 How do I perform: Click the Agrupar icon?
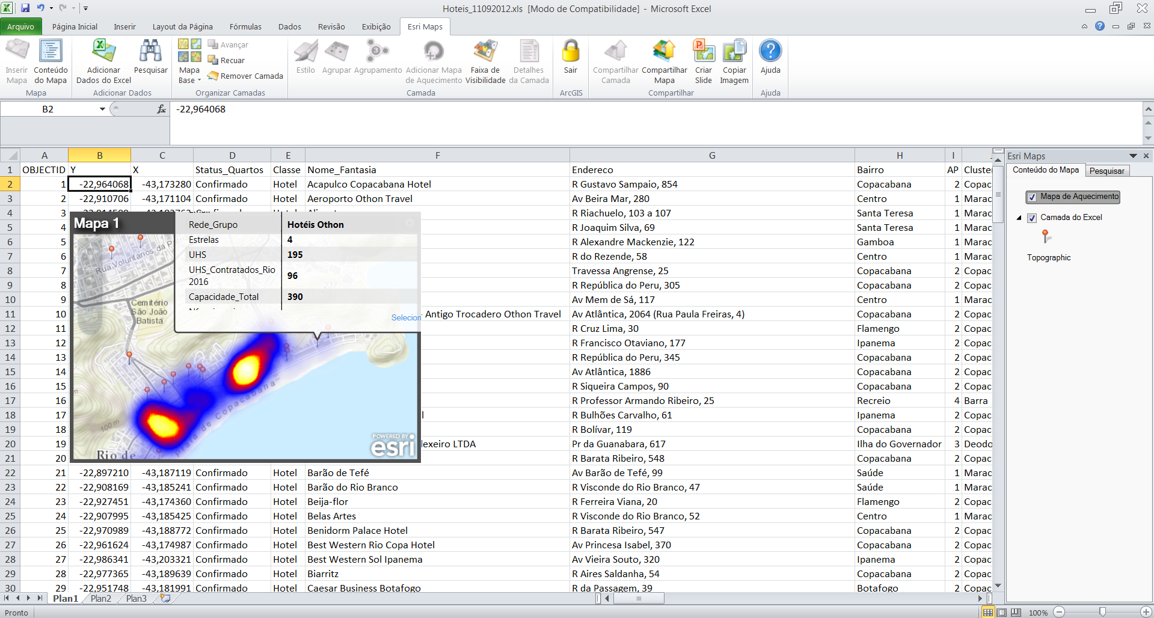click(336, 57)
